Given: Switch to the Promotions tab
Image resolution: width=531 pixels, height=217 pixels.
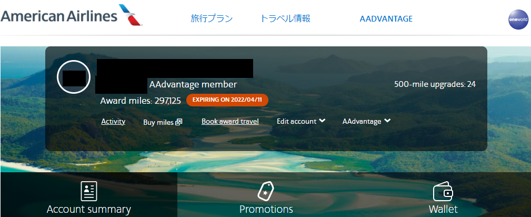Looking at the screenshot, I should (266, 195).
